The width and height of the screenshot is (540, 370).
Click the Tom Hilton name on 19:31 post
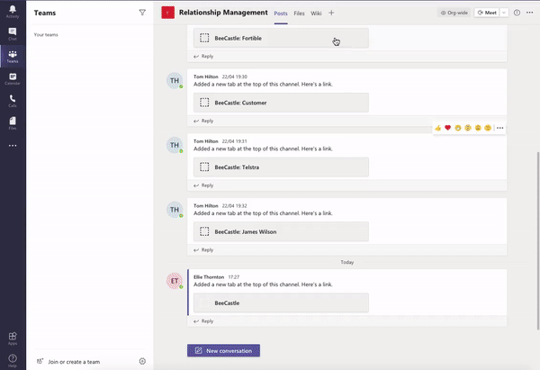point(205,141)
